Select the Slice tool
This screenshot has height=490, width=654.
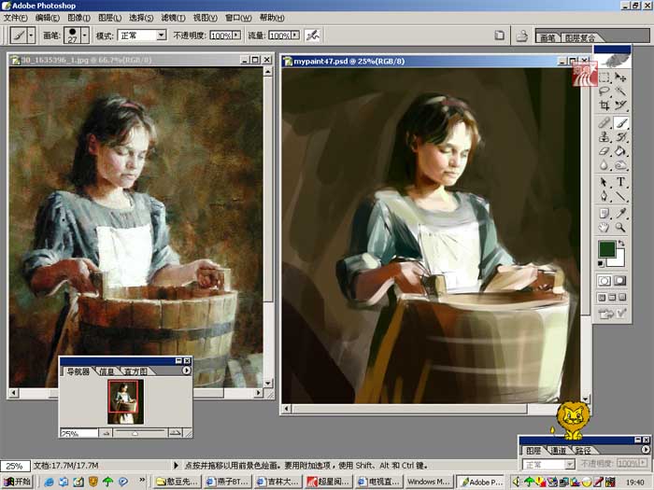pyautogui.click(x=620, y=105)
